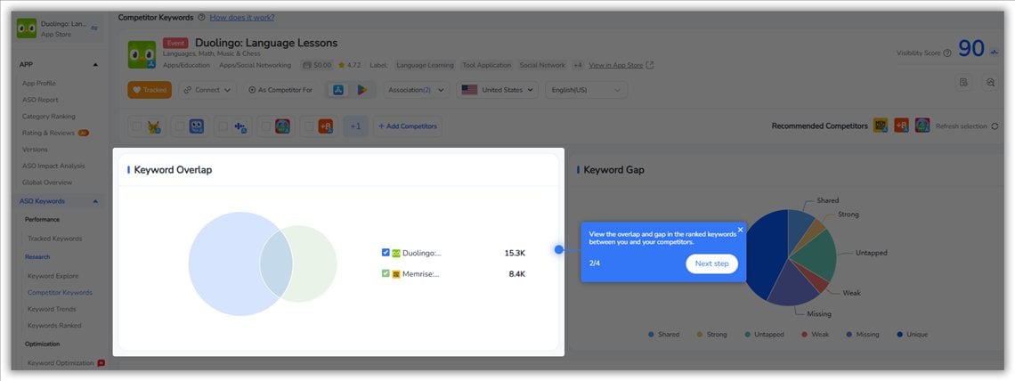Open the Competitor Keywords help question-mark icon
The height and width of the screenshot is (381, 1015).
click(x=201, y=18)
